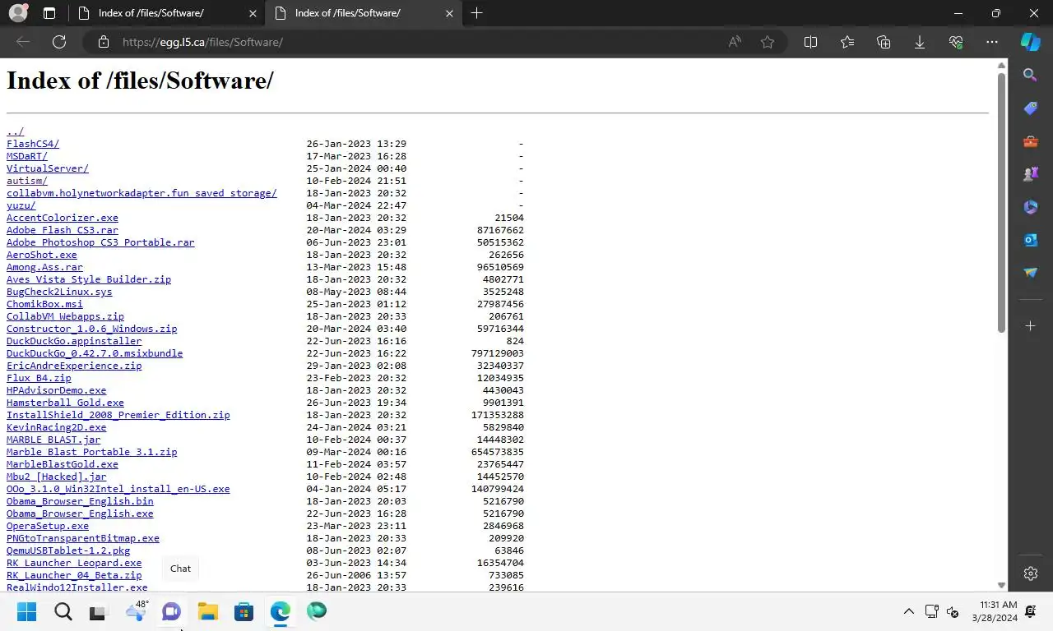The image size is (1053, 631).
Task: Open Microsoft 365 in the sidebar
Action: click(1030, 207)
